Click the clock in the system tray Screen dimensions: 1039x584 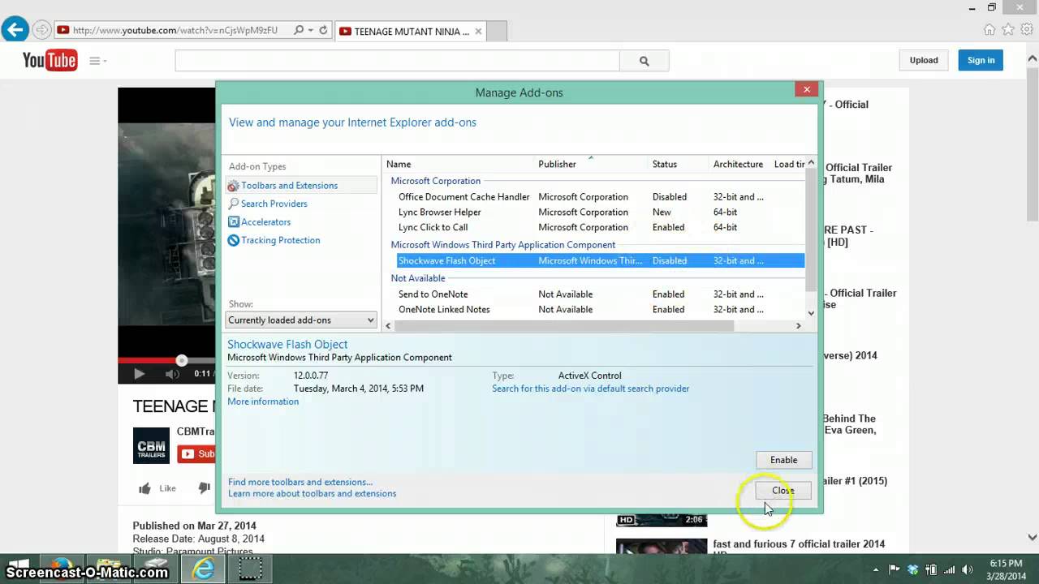coord(1006,569)
